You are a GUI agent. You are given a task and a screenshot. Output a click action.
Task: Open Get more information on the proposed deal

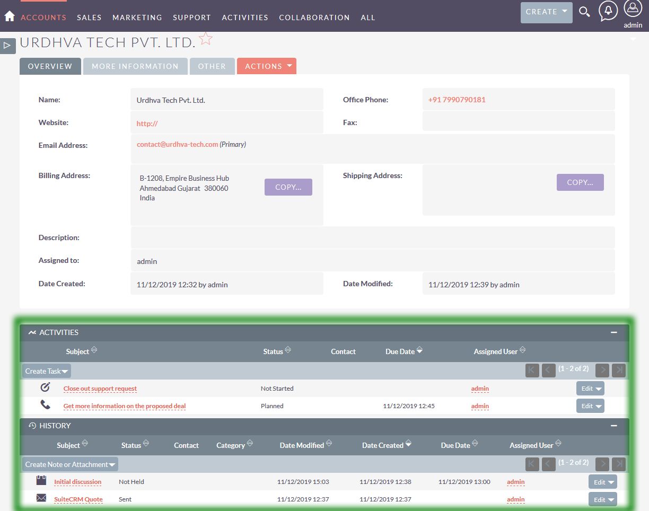(x=125, y=406)
